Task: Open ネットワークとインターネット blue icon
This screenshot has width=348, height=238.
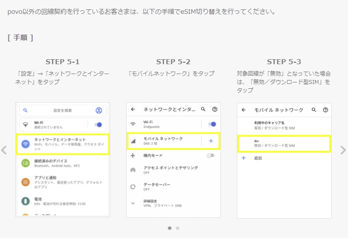Action: click(26, 144)
